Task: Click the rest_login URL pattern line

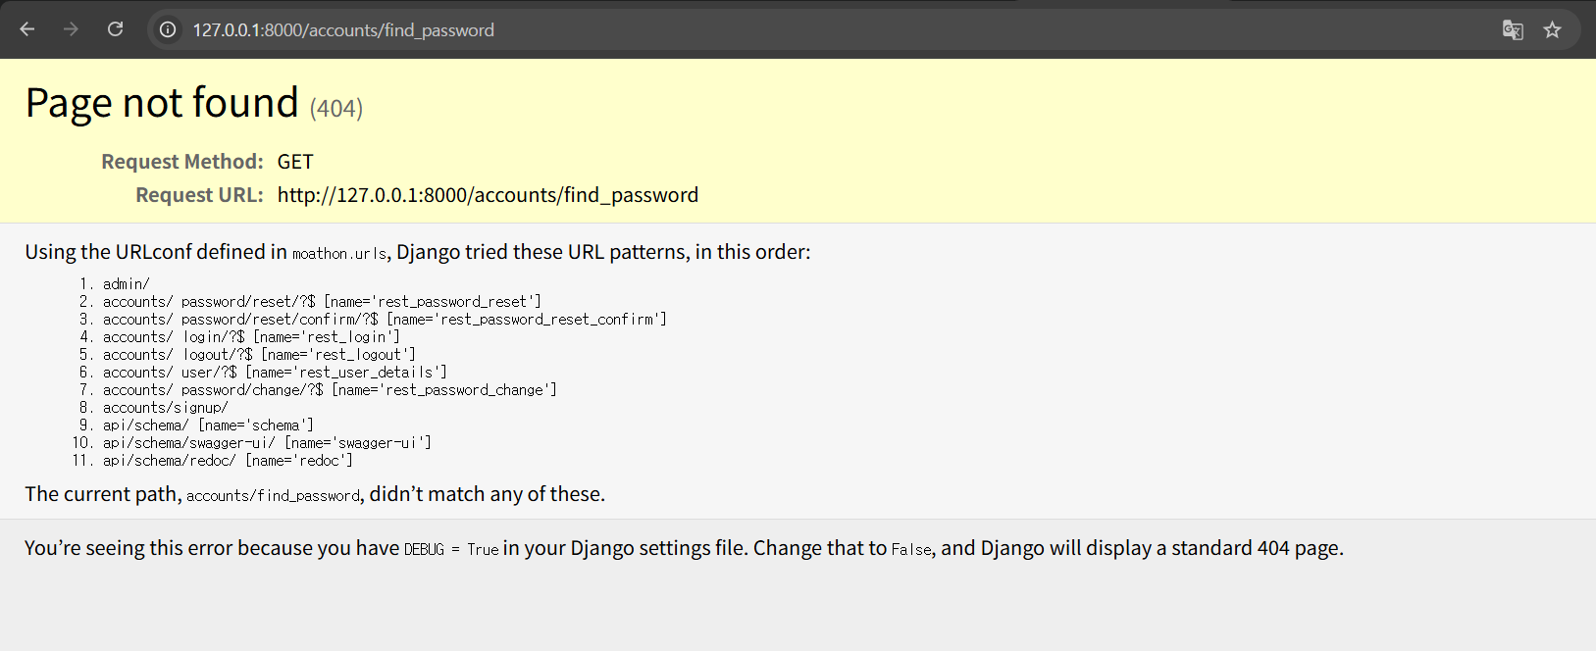Action: tap(251, 337)
